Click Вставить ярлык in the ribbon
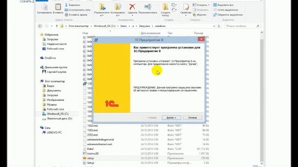This screenshot has height=167, width=298. point(76,15)
